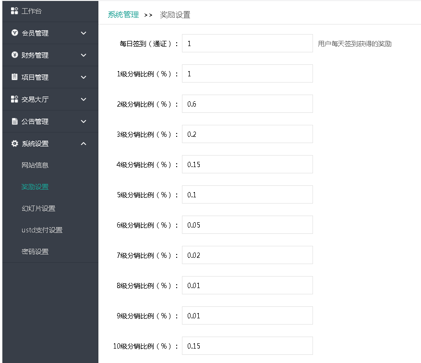The image size is (421, 363).
Task: Expand the 财务管理 chevron arrow
Action: [84, 55]
